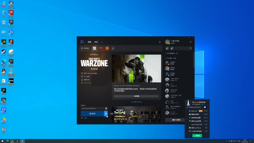Check the Intel service row checkbox
Image resolution: width=254 pixels, height=143 pixels.
(x=188, y=131)
